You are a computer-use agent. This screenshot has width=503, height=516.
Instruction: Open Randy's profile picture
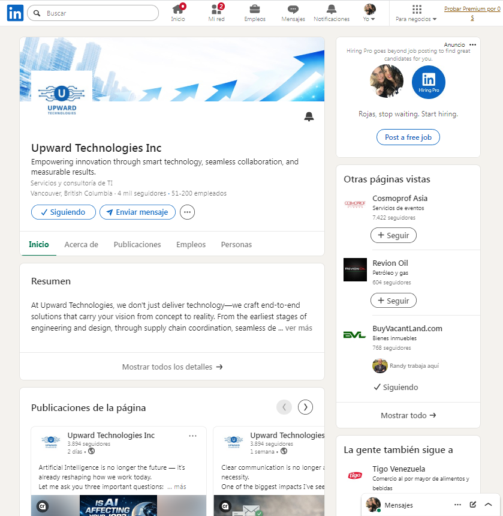click(x=379, y=365)
